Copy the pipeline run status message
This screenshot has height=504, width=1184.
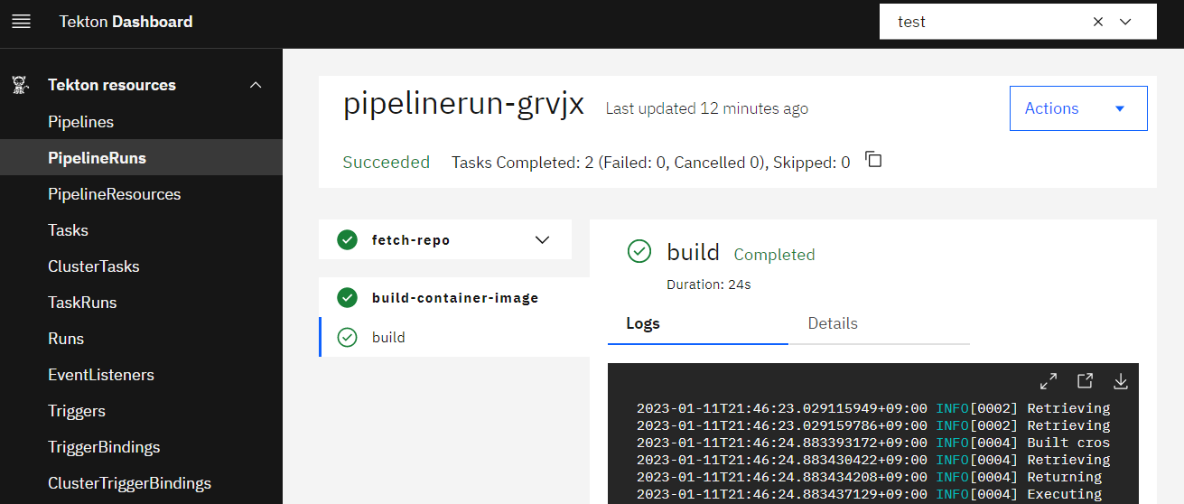pyautogui.click(x=873, y=160)
